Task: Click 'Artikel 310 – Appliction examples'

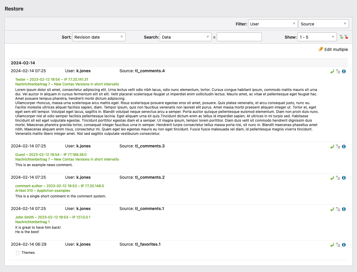Action: (x=43, y=191)
